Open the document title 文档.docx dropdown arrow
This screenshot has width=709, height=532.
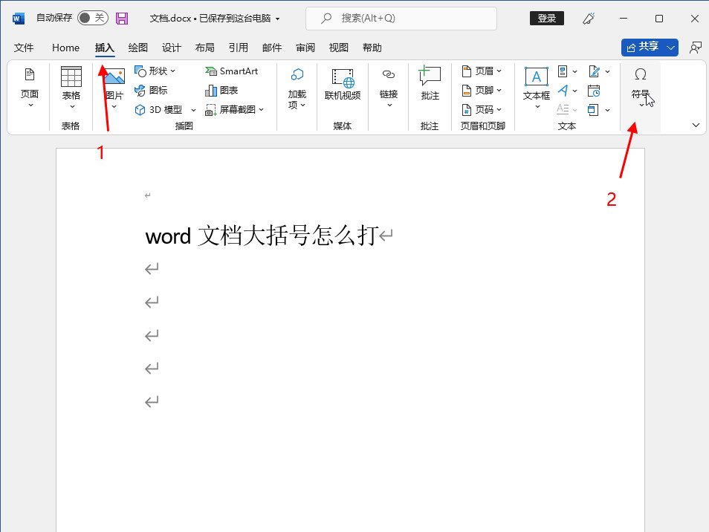point(278,19)
